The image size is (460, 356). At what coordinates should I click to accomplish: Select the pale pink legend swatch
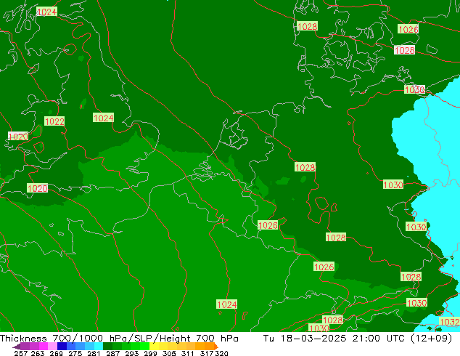click(52, 346)
